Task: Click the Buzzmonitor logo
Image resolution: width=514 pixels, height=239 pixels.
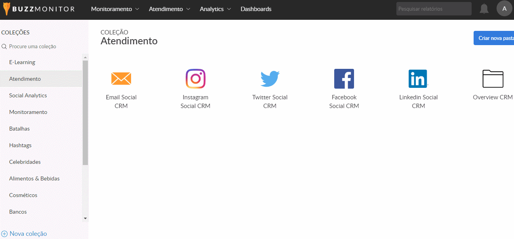Action: pyautogui.click(x=39, y=9)
